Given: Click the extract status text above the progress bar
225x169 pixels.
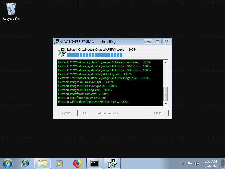Looking at the screenshot, I should pyautogui.click(x=102, y=50).
